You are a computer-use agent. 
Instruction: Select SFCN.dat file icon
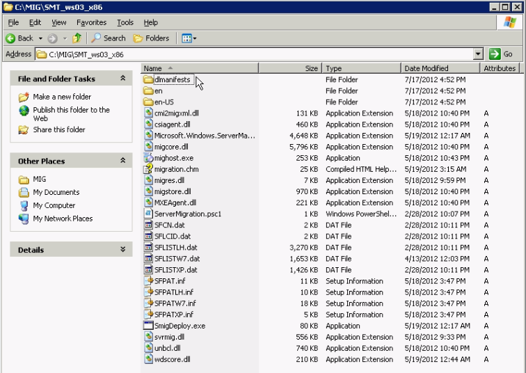coord(148,225)
